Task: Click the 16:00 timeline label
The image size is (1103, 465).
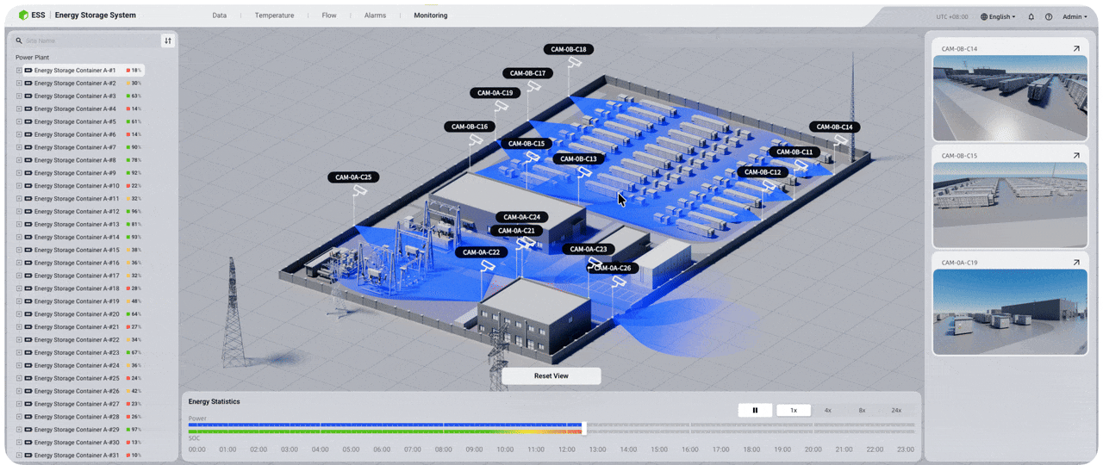Action: (x=689, y=449)
